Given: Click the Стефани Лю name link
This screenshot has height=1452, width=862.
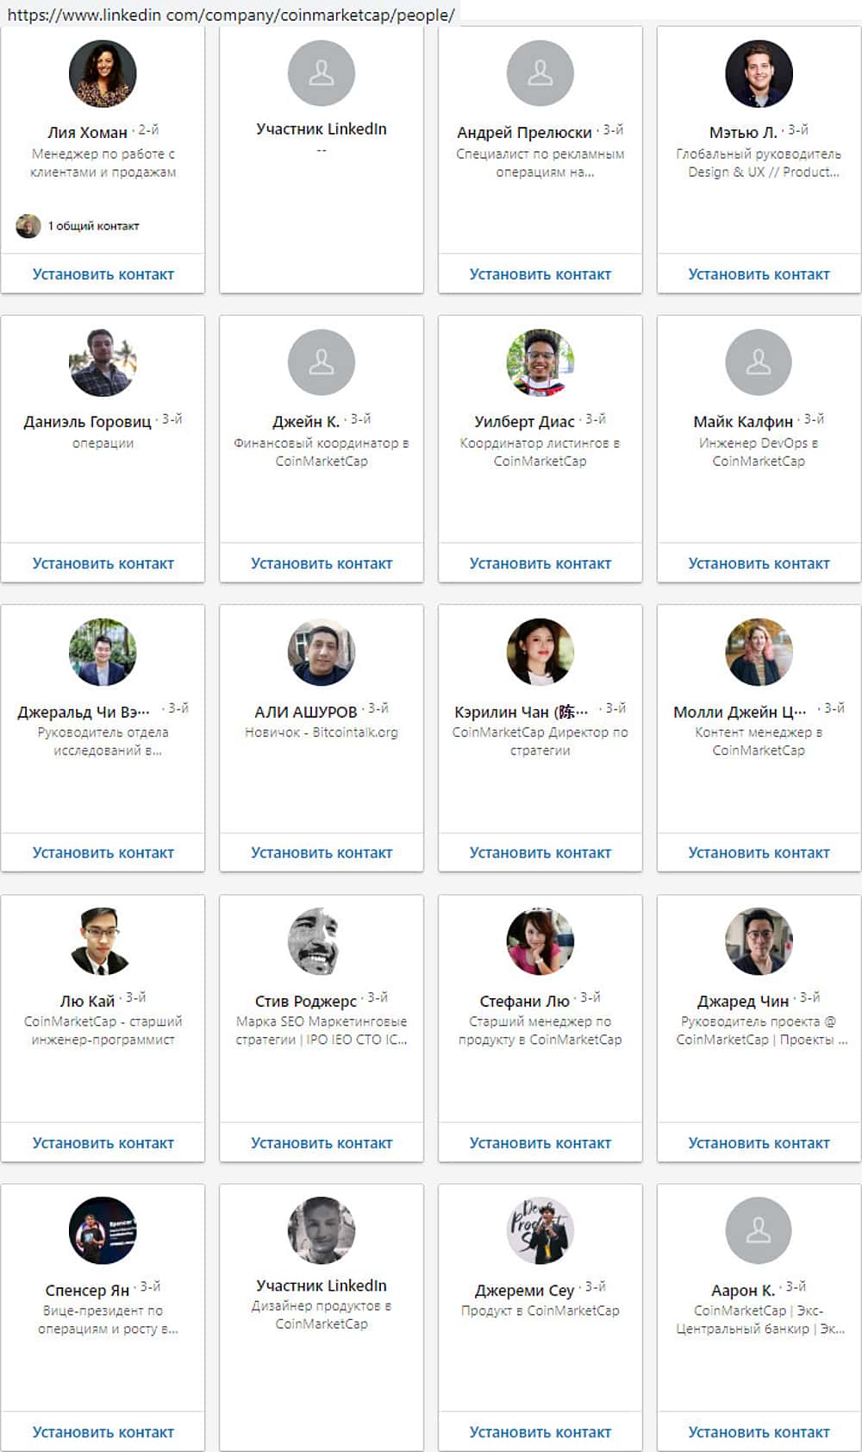Looking at the screenshot, I should [524, 1001].
